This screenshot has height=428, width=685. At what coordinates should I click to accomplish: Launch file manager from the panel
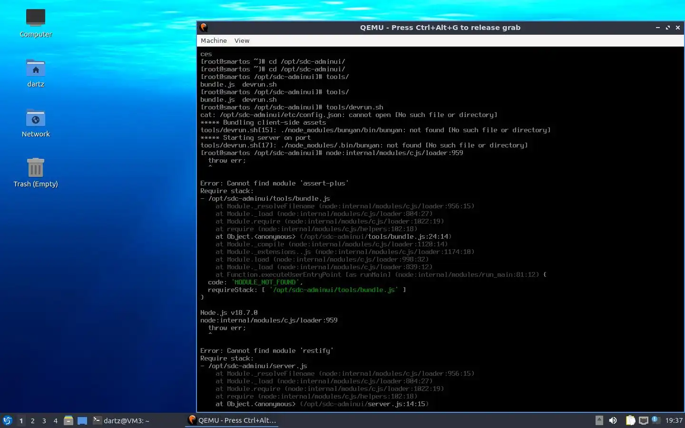[68, 420]
